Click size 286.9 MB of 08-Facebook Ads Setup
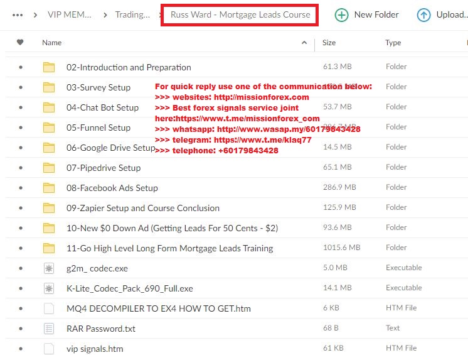This screenshot has width=468, height=355. coord(339,187)
